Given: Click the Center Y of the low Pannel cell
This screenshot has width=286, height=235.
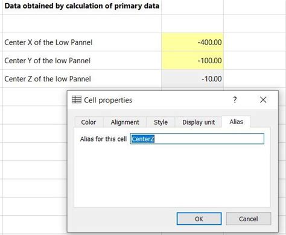Looking at the screenshot, I should (x=82, y=60).
